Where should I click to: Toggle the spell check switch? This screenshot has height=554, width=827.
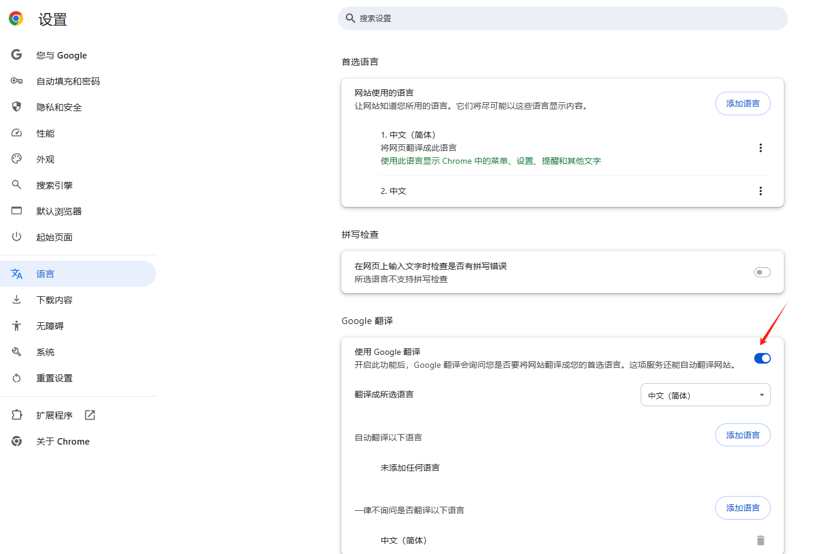point(763,273)
